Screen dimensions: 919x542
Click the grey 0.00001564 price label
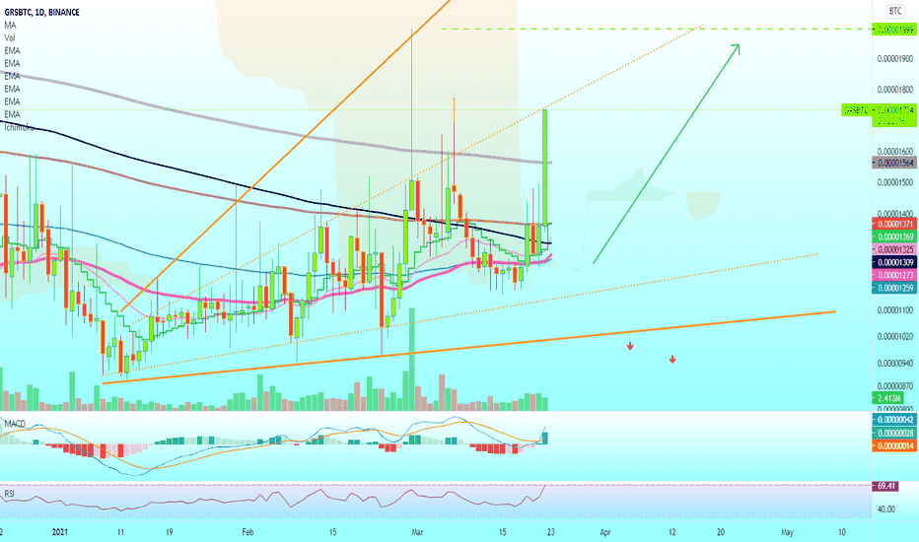pos(893,163)
